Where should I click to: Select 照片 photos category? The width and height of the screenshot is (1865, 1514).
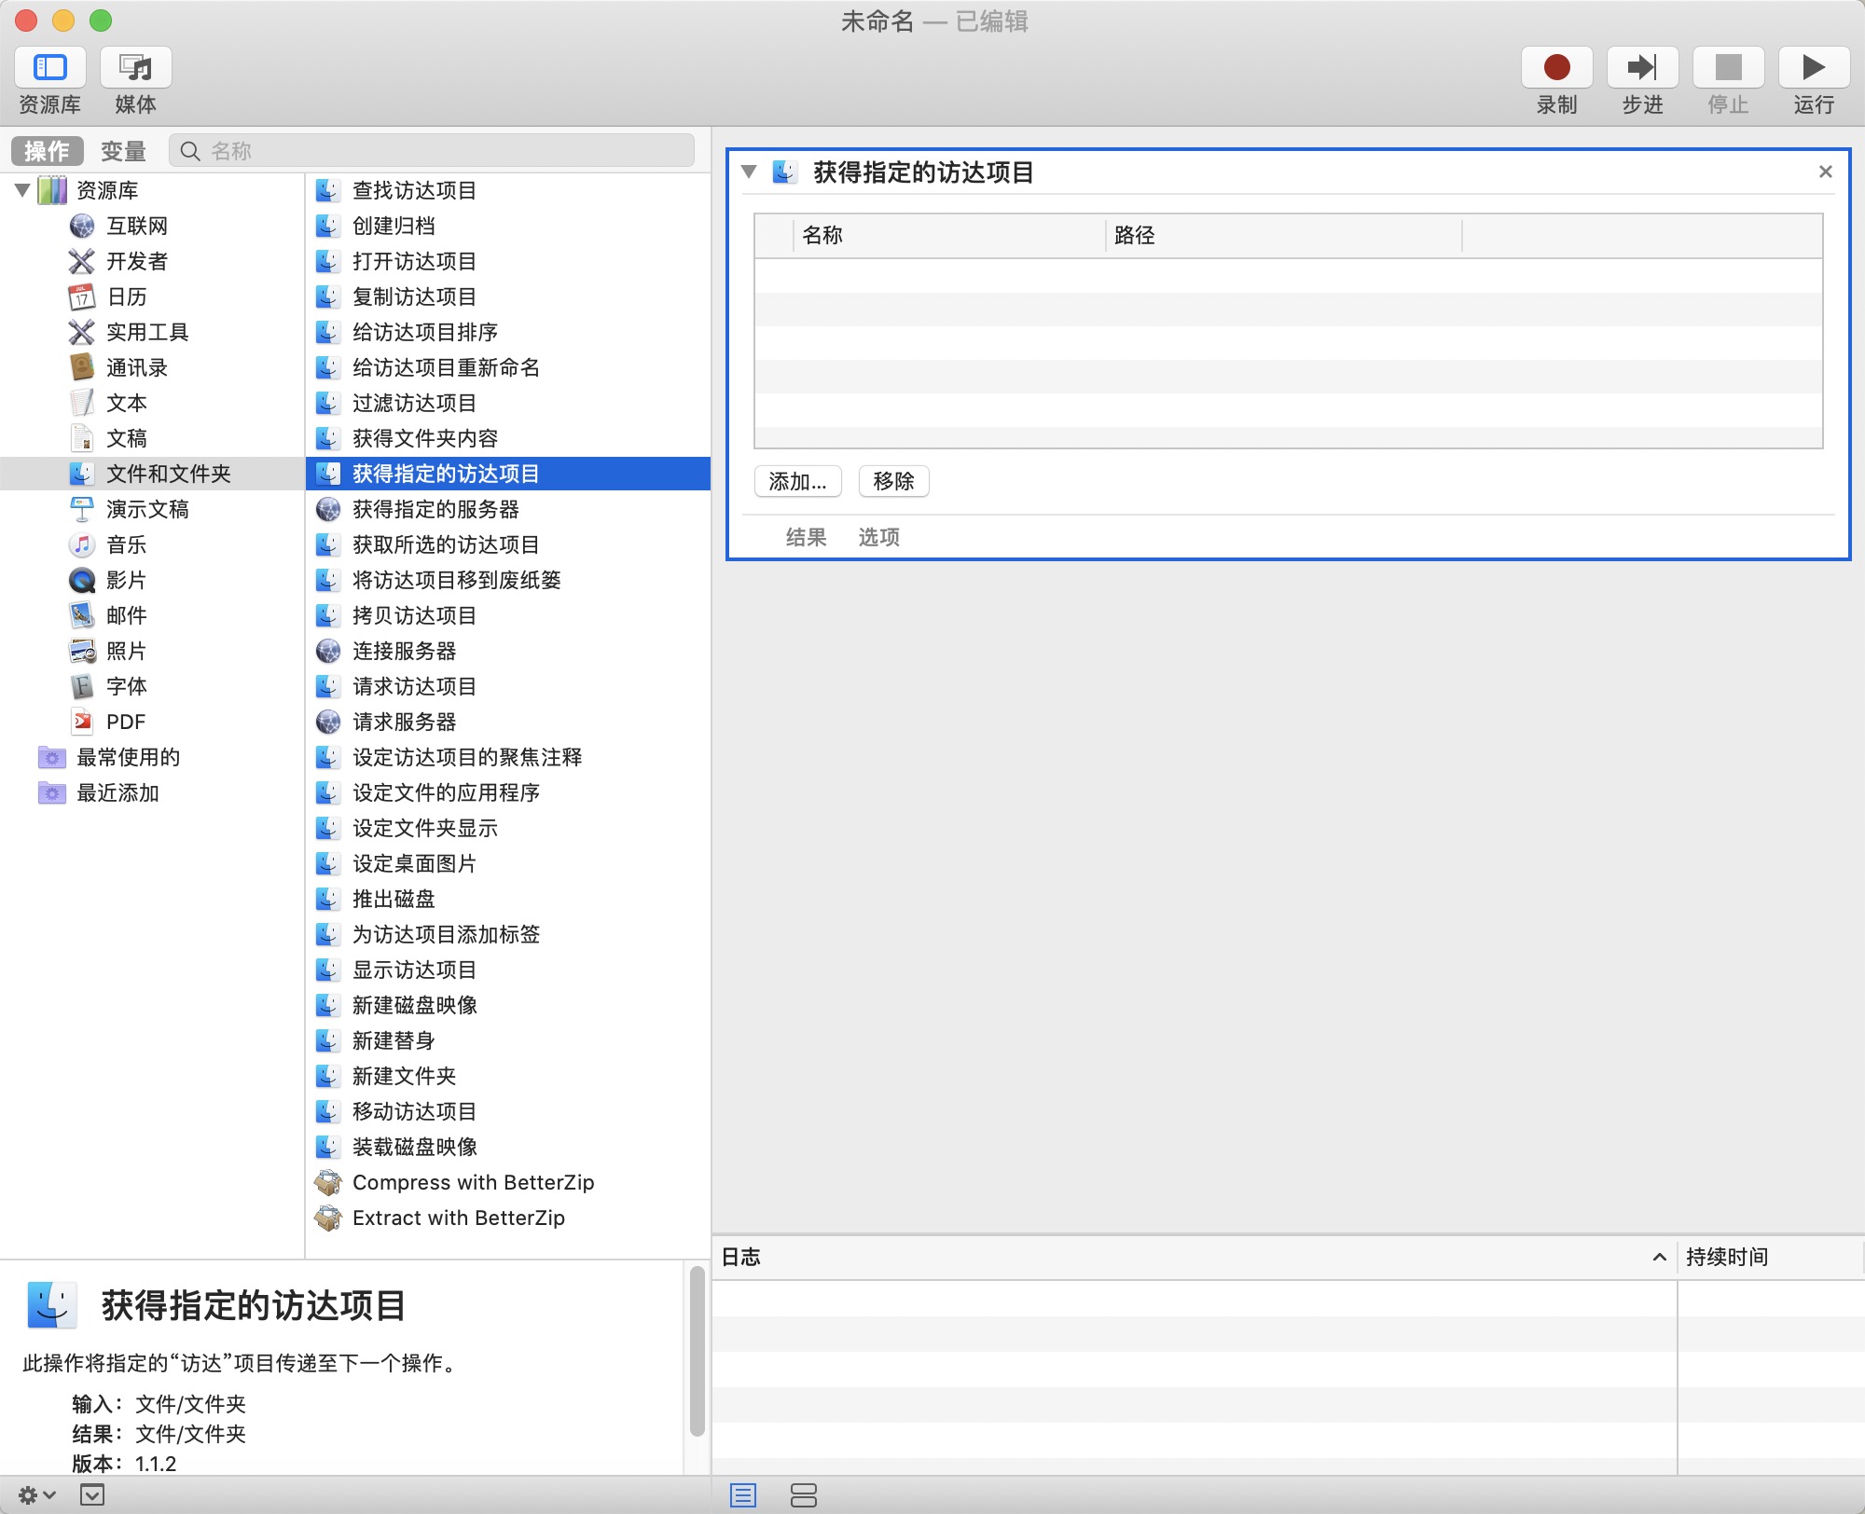(127, 651)
